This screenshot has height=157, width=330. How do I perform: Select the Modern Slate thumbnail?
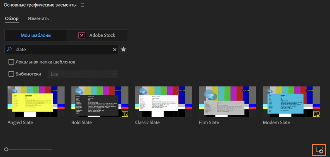point(291,102)
